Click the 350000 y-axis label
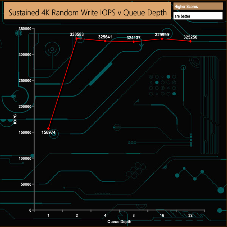 pos(25,29)
